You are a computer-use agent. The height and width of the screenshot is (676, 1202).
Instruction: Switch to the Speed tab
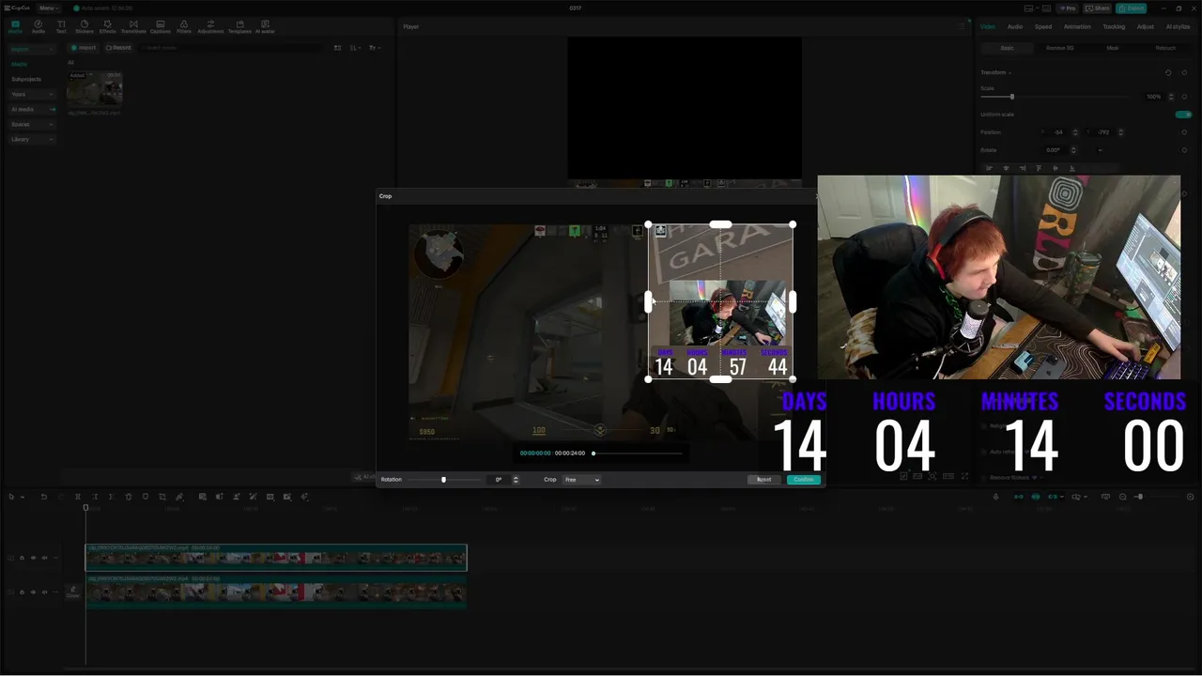(1043, 26)
